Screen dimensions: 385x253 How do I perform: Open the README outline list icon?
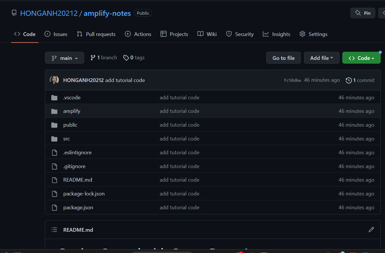click(54, 230)
